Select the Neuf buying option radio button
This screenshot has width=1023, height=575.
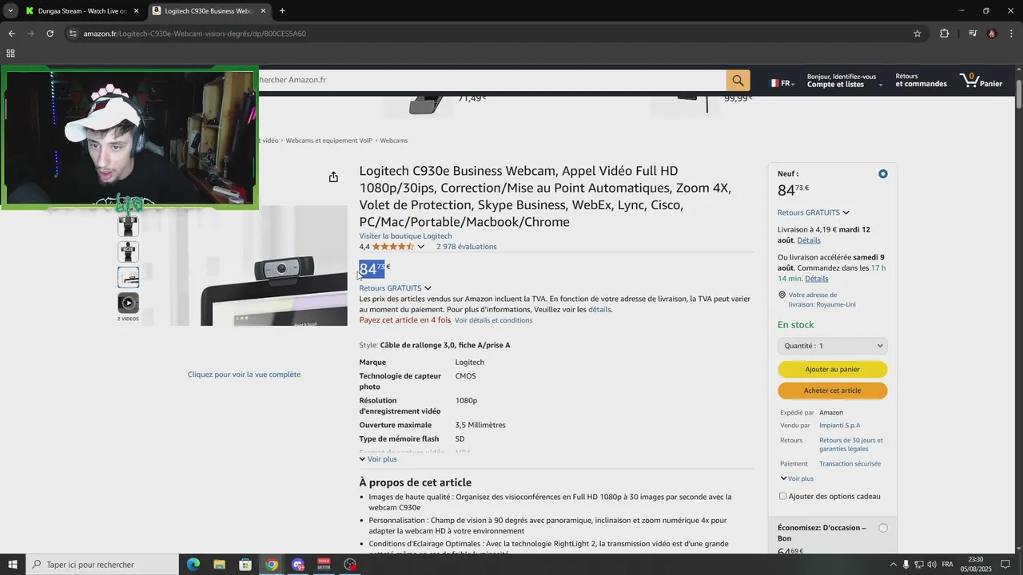pyautogui.click(x=883, y=174)
